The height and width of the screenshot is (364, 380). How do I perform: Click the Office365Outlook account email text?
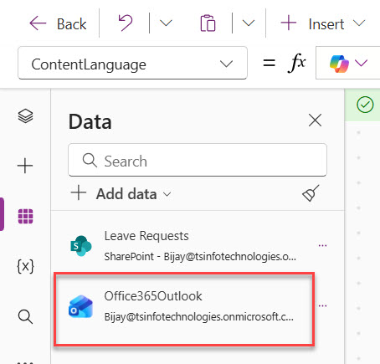click(199, 317)
